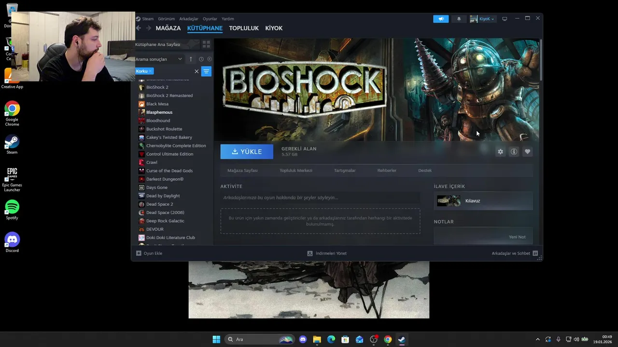Open BioShock game info icon
This screenshot has height=347, width=618.
[514, 151]
